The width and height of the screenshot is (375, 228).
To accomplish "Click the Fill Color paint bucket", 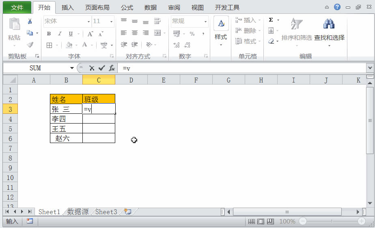I will 69,45.
